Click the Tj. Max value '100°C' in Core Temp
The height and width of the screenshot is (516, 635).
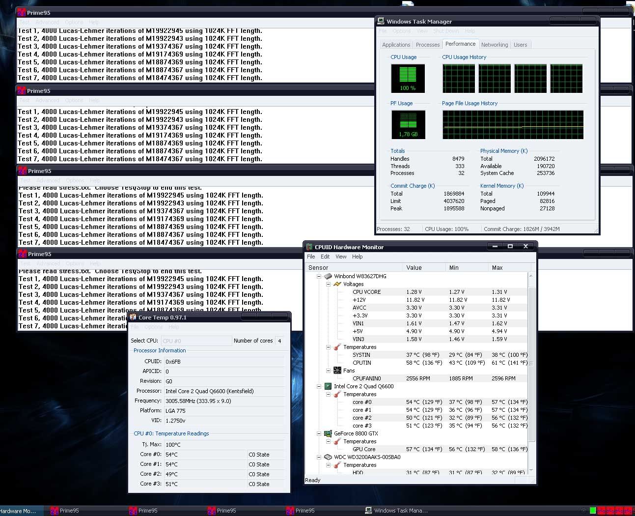173,445
